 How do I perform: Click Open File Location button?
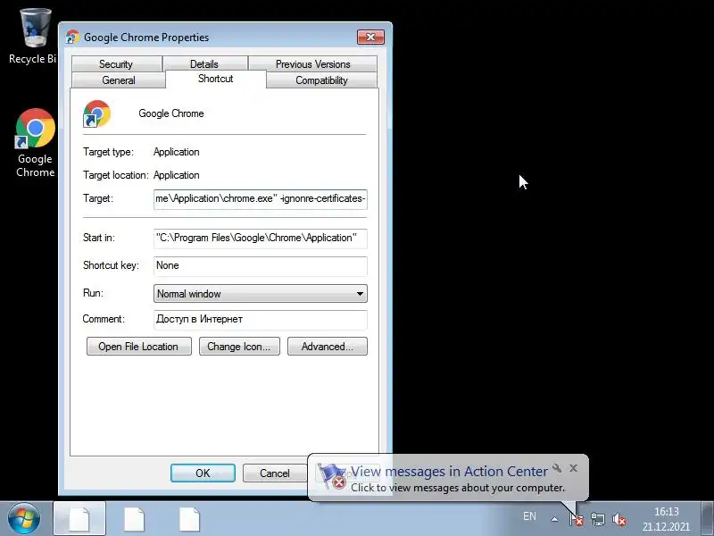point(139,347)
